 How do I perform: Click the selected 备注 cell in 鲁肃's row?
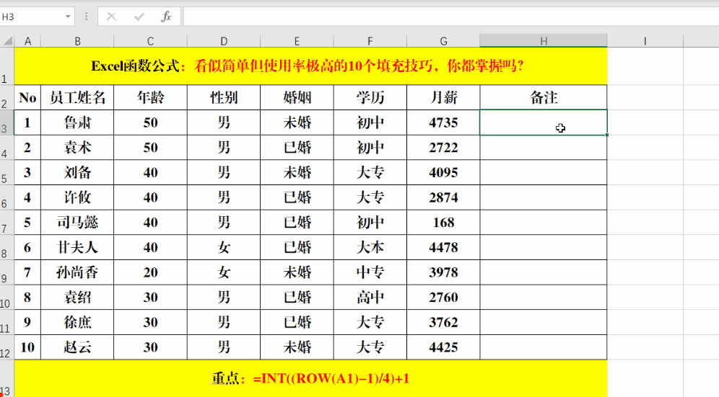(544, 122)
